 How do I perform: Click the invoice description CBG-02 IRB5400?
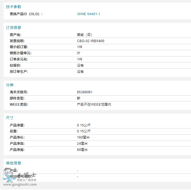[91, 41]
